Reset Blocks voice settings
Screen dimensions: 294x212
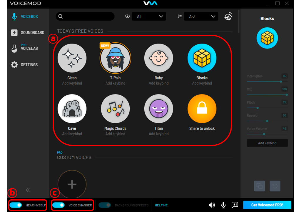click(275, 186)
